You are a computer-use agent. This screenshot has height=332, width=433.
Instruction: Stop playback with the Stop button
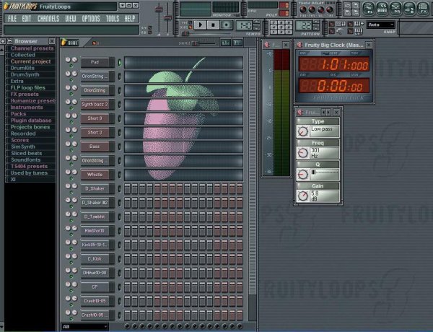click(x=213, y=25)
